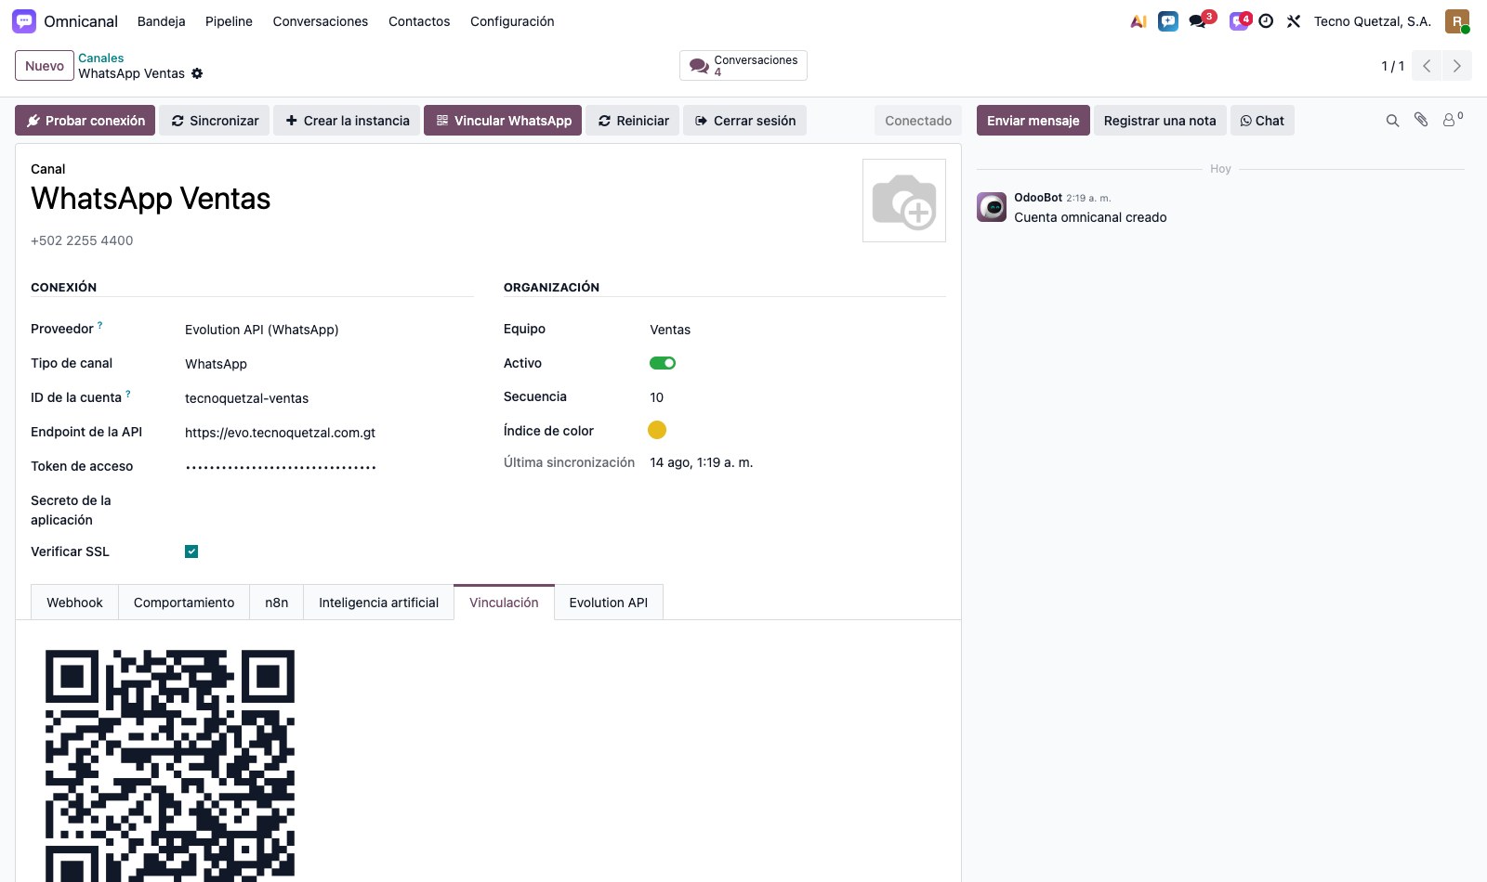Click the Sincronizar button
The width and height of the screenshot is (1487, 882).
215,121
